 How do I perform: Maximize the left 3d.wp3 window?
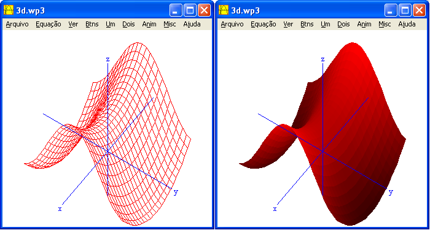pyautogui.click(x=190, y=10)
